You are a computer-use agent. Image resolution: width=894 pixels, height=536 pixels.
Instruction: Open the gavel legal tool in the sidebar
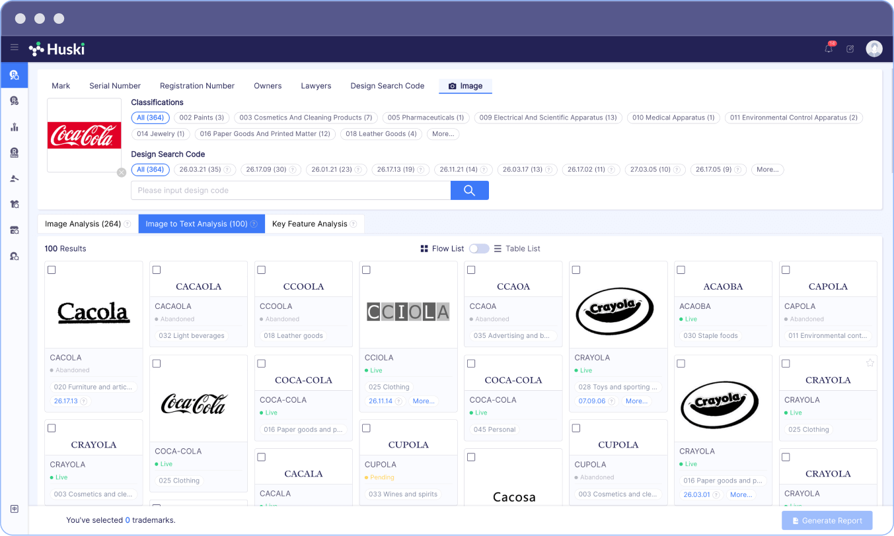(x=15, y=178)
